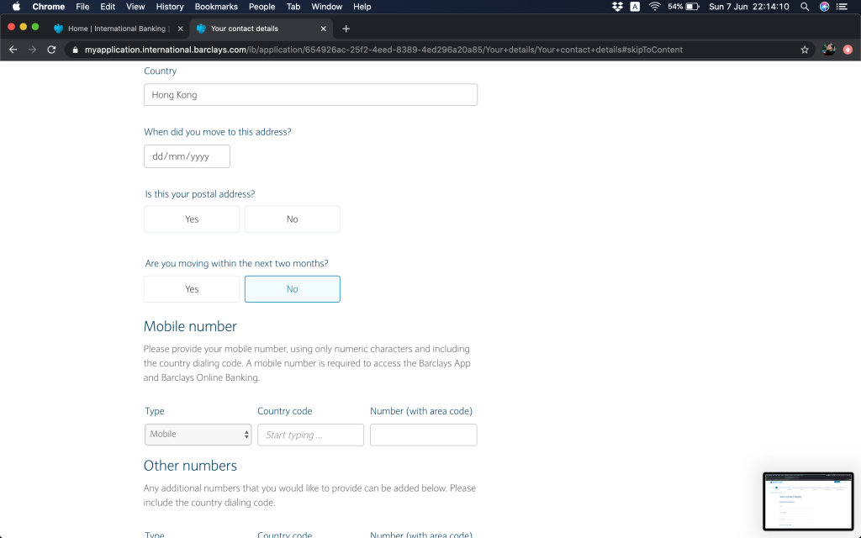The width and height of the screenshot is (861, 538).
Task: Bookmark this page with the star icon
Action: (x=805, y=50)
